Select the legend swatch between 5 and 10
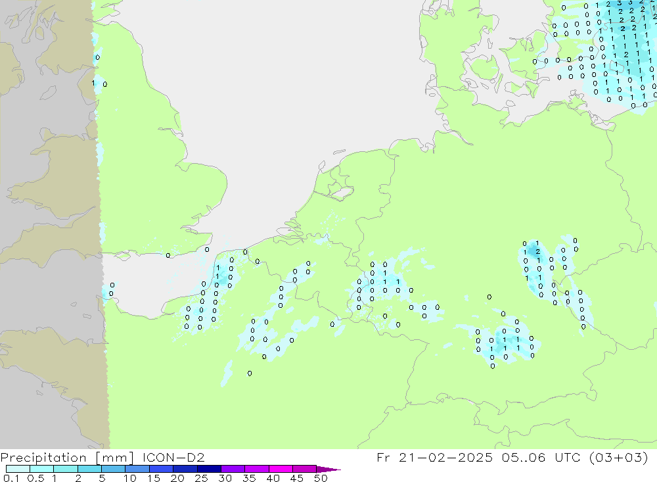657x482 pixels. pyautogui.click(x=114, y=469)
